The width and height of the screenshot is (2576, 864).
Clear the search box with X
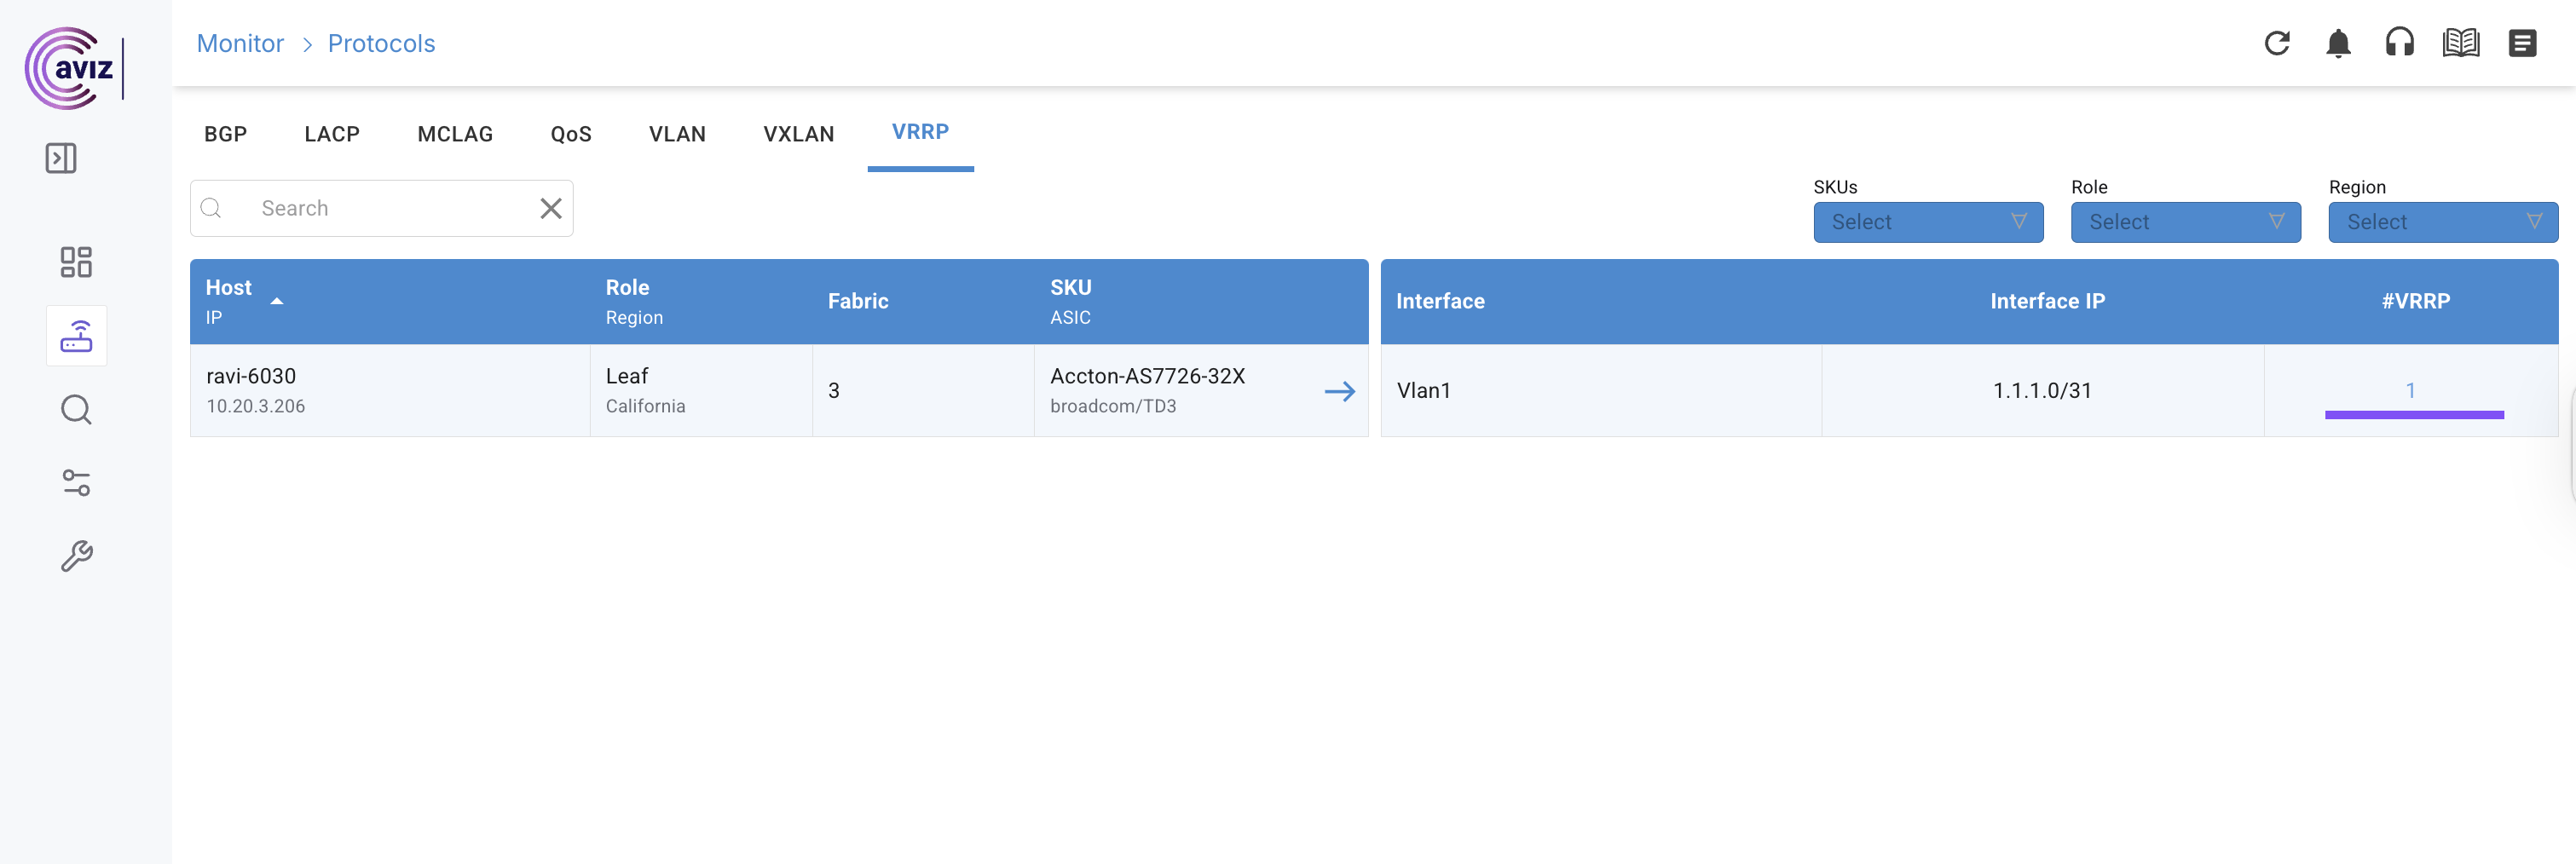point(551,208)
